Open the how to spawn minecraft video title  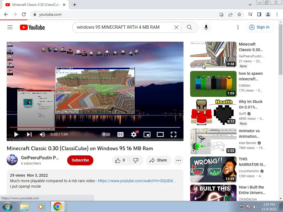251,76
